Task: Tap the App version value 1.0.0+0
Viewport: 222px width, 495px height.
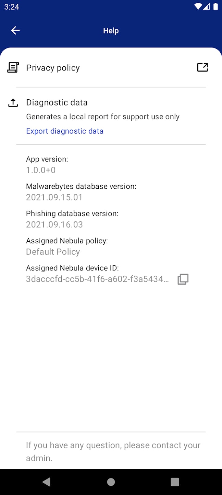Action: [40, 170]
